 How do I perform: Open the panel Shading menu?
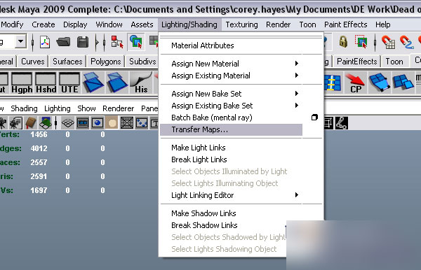click(x=24, y=108)
